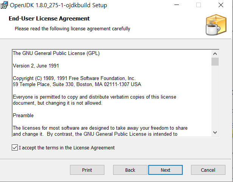Viewport: 233px width, 182px height.
Task: Click 'End-User License Agreement' heading
Action: coord(49,19)
